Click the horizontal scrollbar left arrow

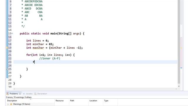[14, 89]
